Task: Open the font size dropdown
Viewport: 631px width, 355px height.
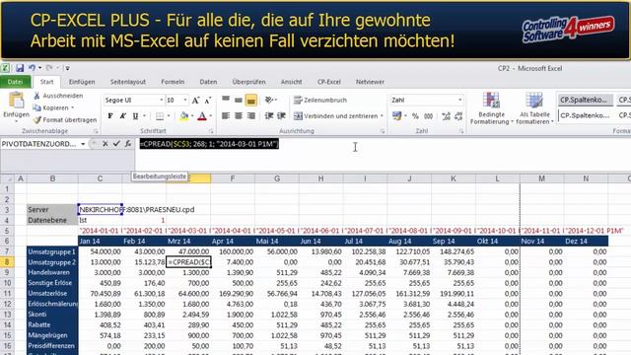Action: pos(185,100)
